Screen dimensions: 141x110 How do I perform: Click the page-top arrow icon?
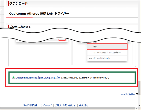coord(137,94)
